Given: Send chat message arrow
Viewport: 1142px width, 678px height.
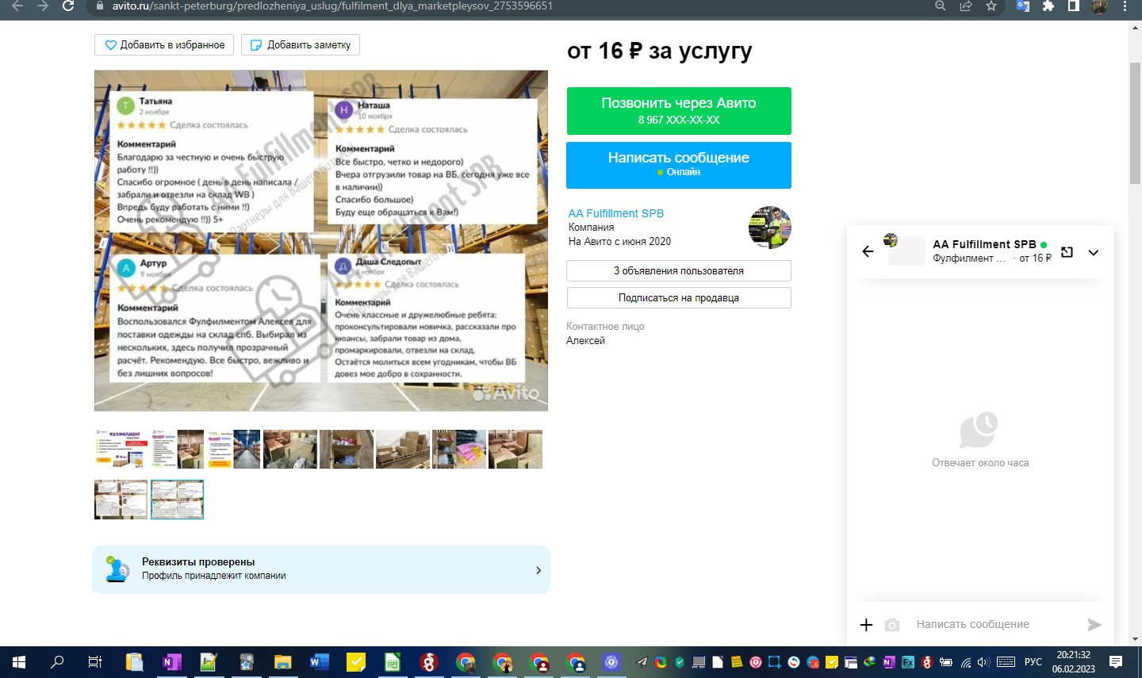Looking at the screenshot, I should click(1094, 625).
